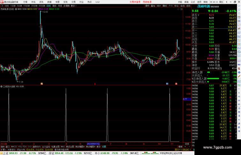Screen dimensions: 241x155
Task: Open the 公式 menu
Action: point(193,2)
